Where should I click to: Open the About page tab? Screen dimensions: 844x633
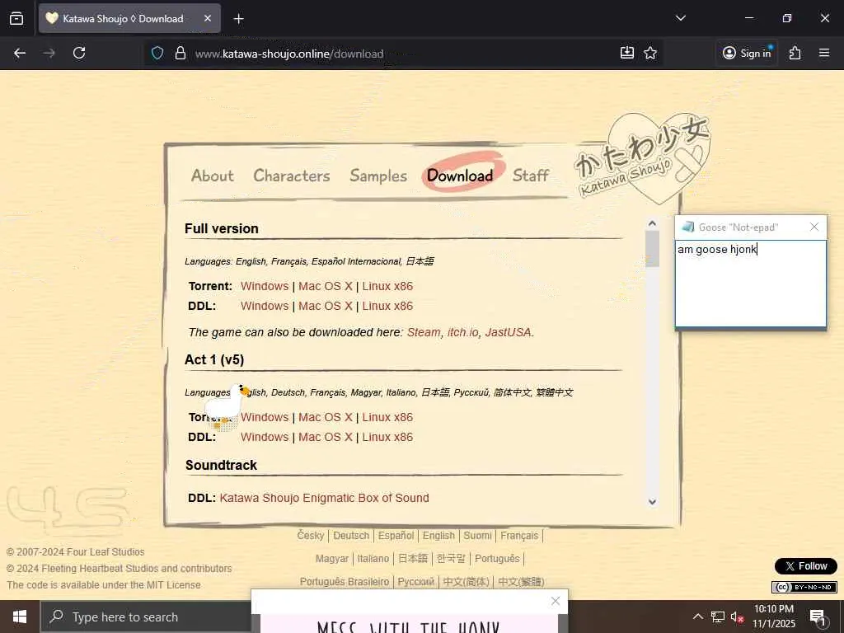213,176
